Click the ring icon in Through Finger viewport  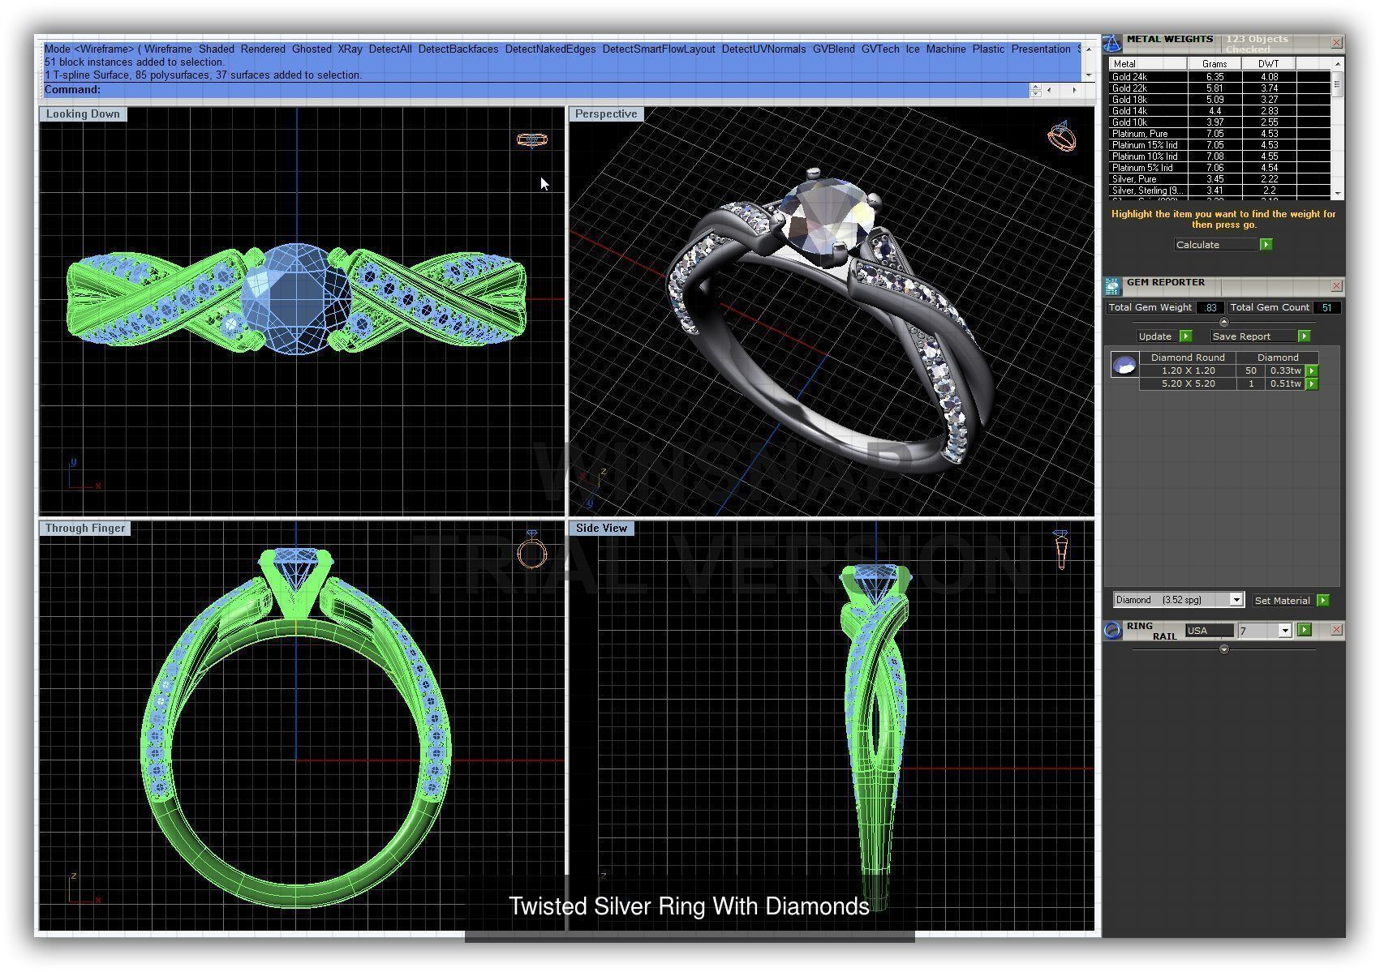coord(532,550)
